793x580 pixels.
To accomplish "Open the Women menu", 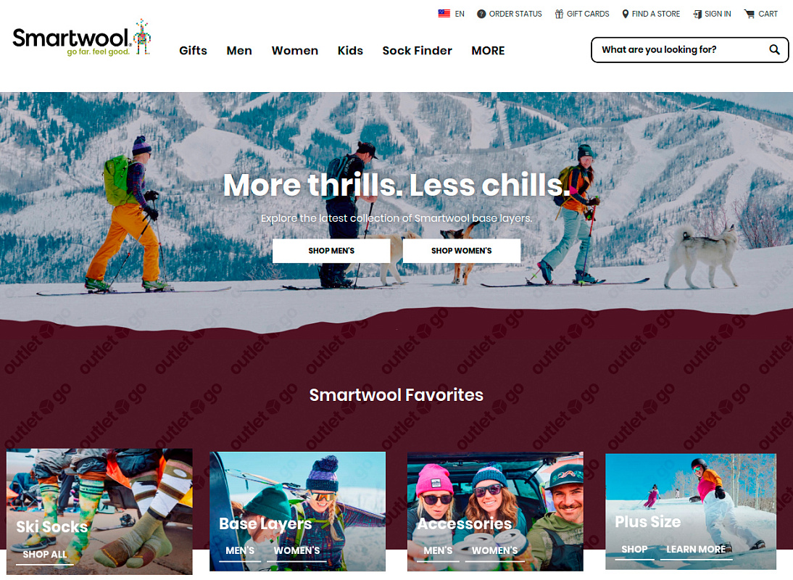I will tap(295, 51).
